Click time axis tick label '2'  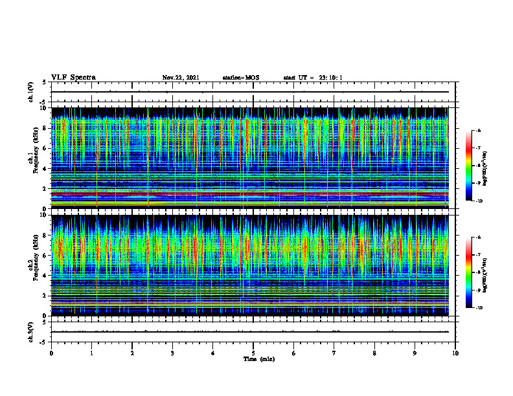click(132, 353)
